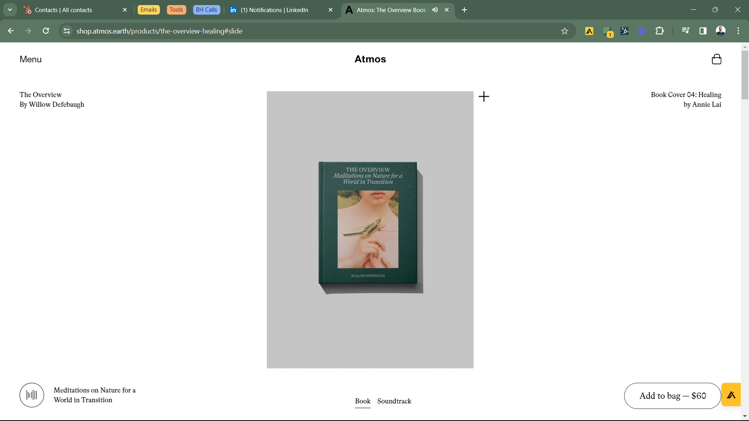Minimize the browser window
Viewport: 749px width, 421px height.
click(x=693, y=10)
